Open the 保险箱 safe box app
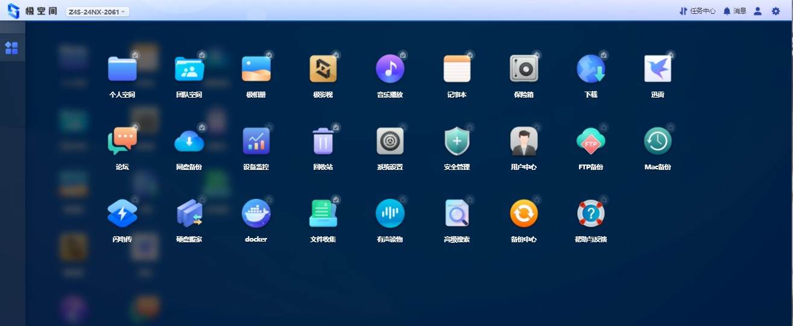The width and height of the screenshot is (793, 326). 523,69
